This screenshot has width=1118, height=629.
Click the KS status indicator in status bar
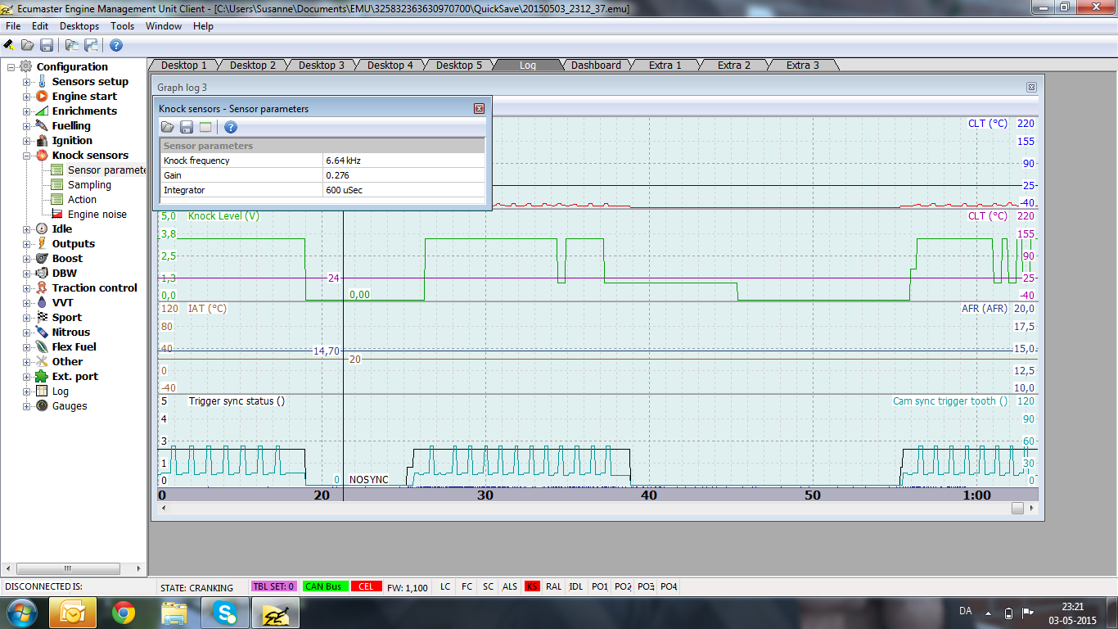(532, 586)
